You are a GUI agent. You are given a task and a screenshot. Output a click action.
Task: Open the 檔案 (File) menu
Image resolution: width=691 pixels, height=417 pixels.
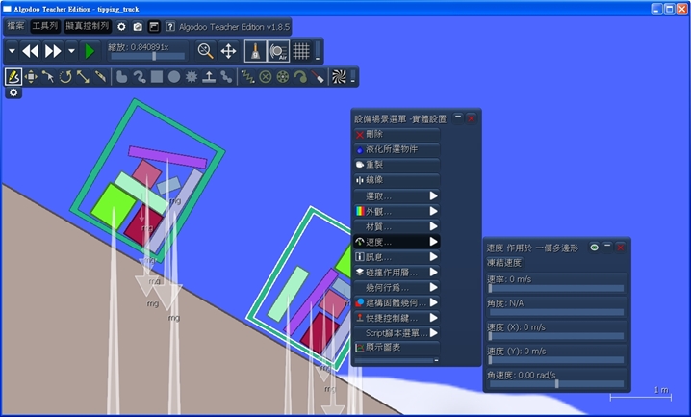click(13, 26)
